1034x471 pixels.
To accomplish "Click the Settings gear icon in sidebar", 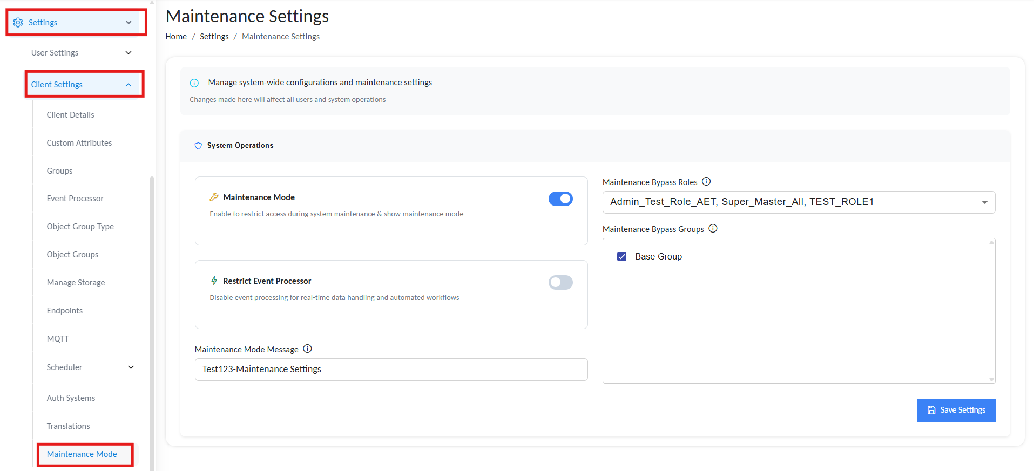I will click(18, 23).
